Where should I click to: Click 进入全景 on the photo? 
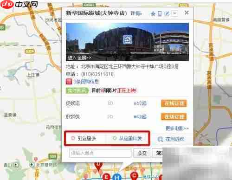click(x=79, y=58)
